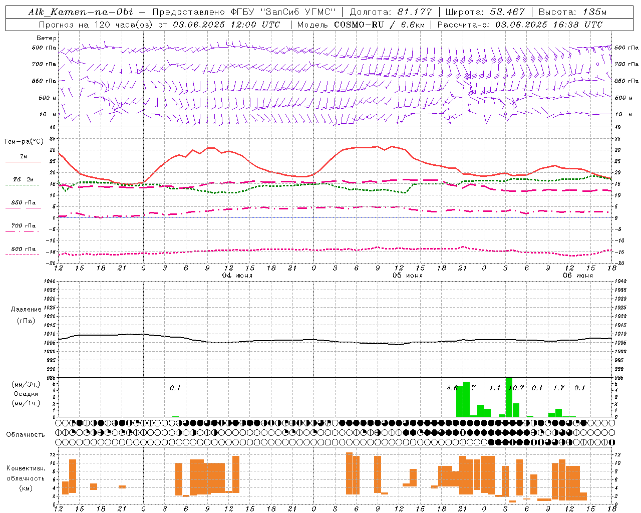641x513 pixels.
Task: Click the Ветер wind panel label
Action: pos(47,38)
